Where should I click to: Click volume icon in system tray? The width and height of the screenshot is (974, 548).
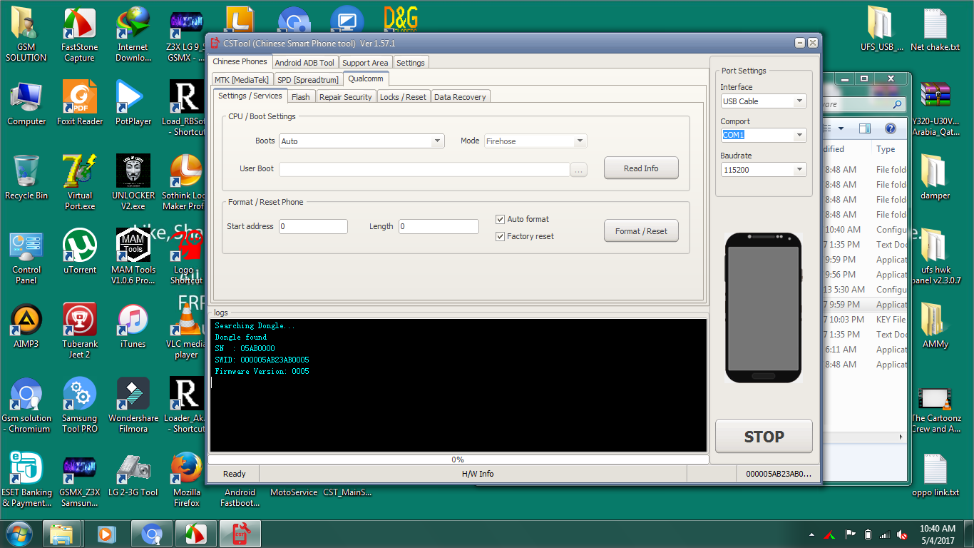[x=902, y=534]
